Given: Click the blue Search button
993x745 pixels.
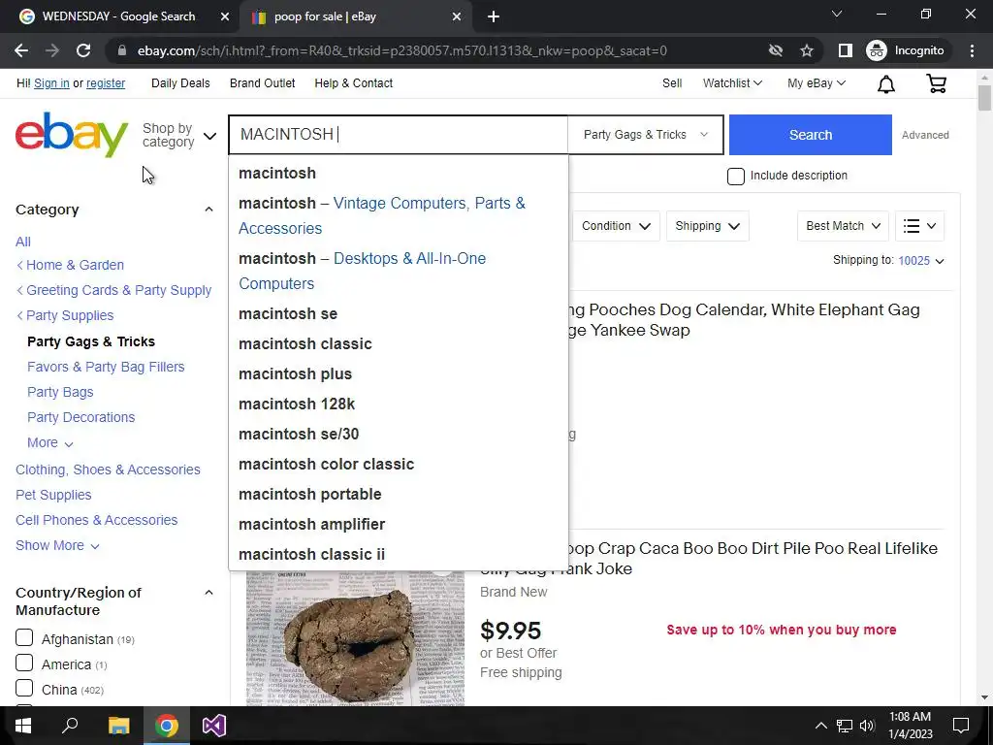Looking at the screenshot, I should click(x=810, y=135).
